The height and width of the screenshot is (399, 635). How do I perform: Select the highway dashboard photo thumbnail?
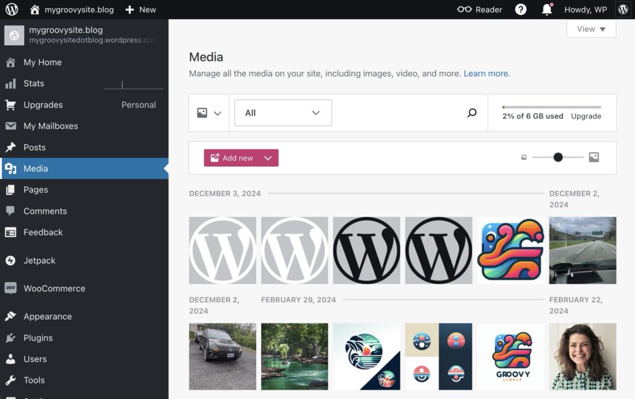(583, 250)
